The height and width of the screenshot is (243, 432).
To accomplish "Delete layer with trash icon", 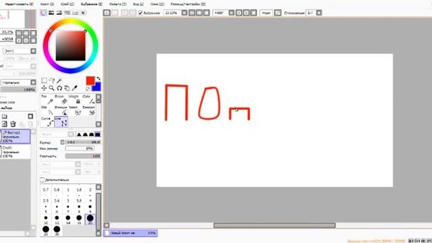I will click(13, 124).
